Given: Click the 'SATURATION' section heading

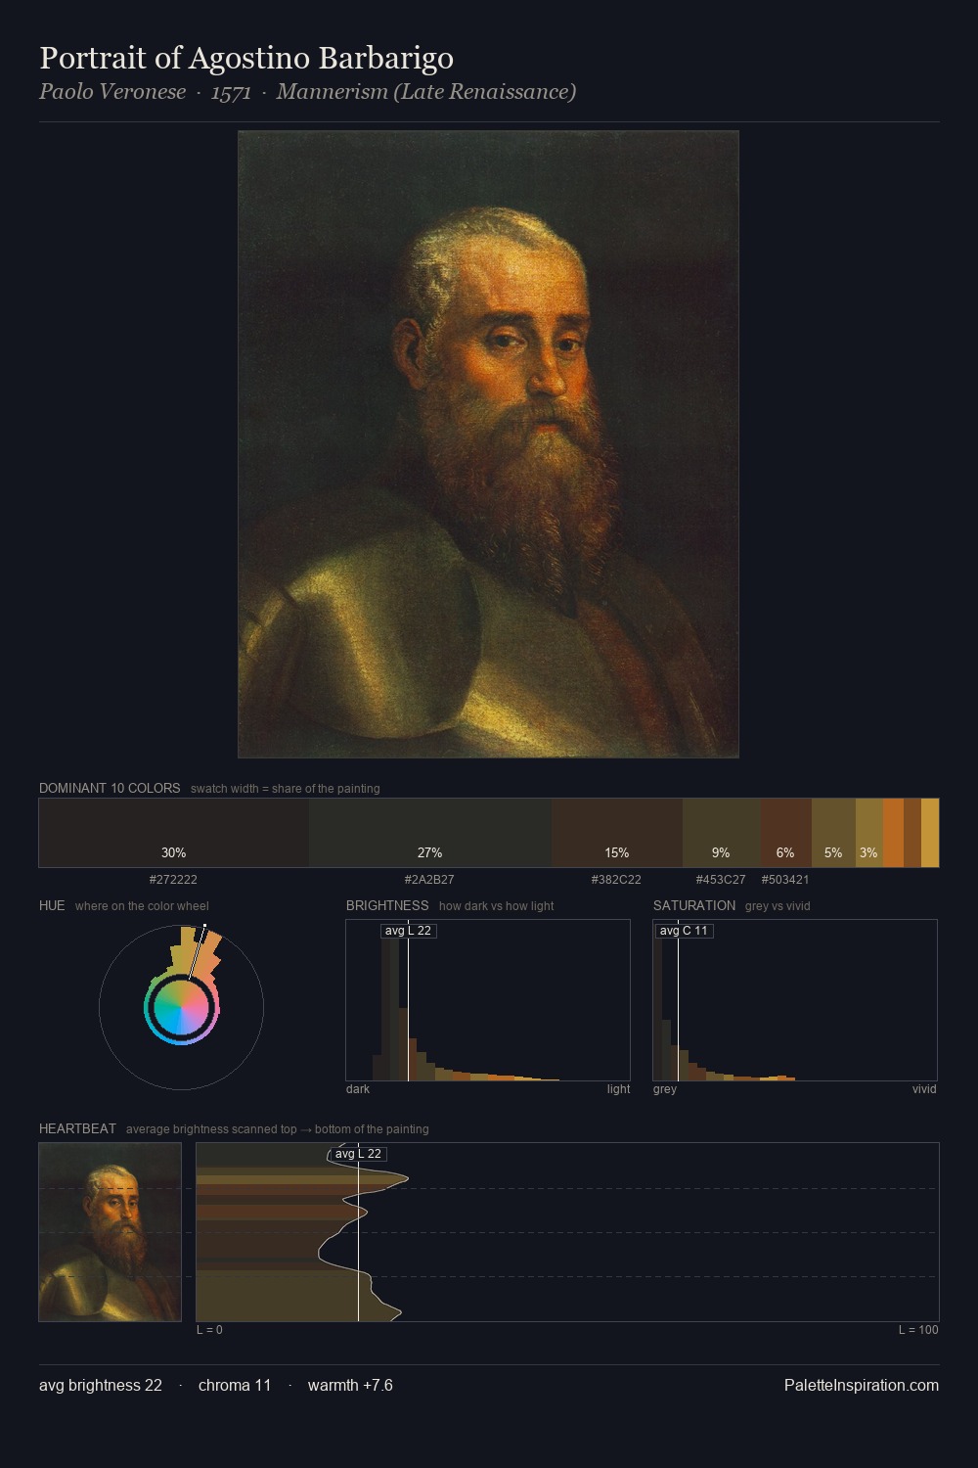Looking at the screenshot, I should (694, 905).
